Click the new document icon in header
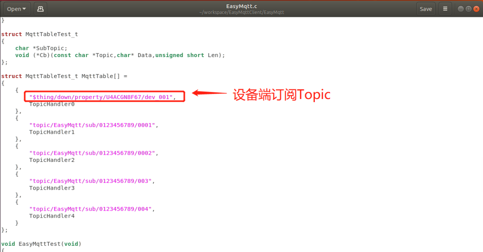The width and height of the screenshot is (483, 252). (40, 9)
